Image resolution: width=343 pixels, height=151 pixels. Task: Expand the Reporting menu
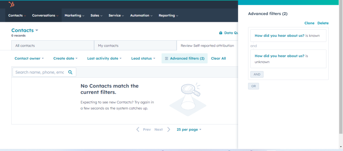[168, 15]
